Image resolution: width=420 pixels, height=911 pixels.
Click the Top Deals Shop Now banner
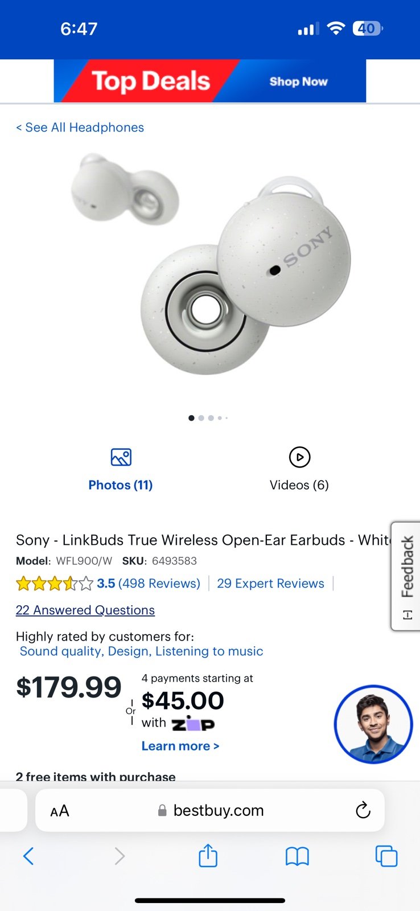pyautogui.click(x=210, y=81)
